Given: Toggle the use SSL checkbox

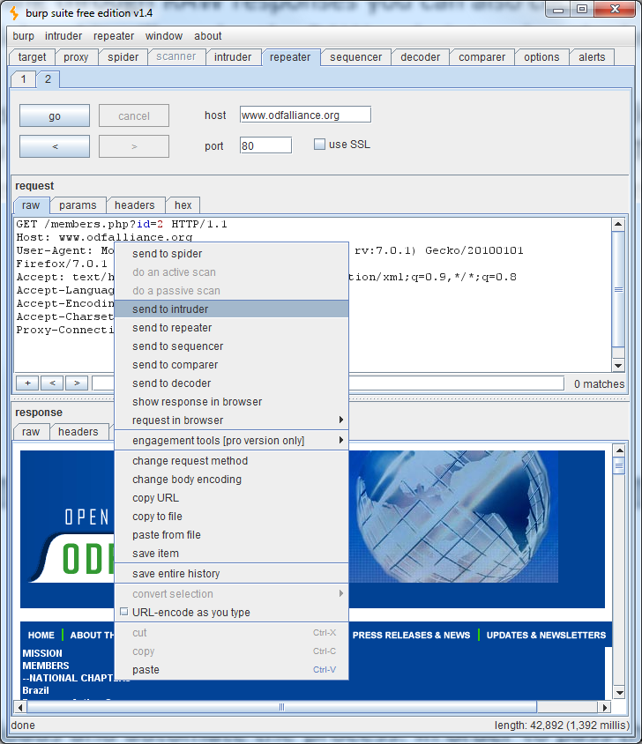Looking at the screenshot, I should tap(319, 145).
